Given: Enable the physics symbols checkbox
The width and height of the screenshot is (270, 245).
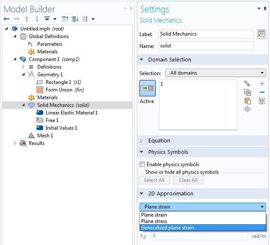Looking at the screenshot, I should click(x=142, y=164).
